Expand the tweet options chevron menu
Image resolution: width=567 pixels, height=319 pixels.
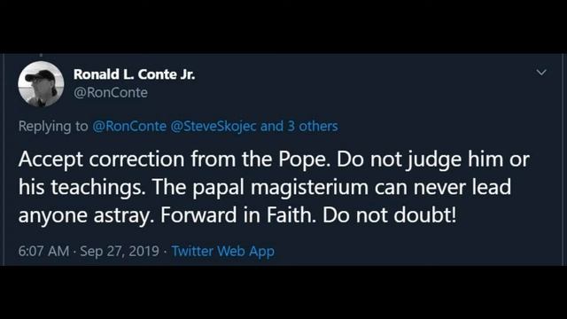(x=541, y=73)
